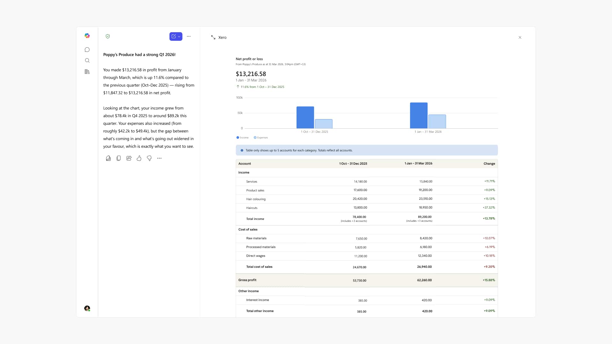Screen dimensions: 612x344
Task: Click the Other income section heading
Action: tap(248, 291)
